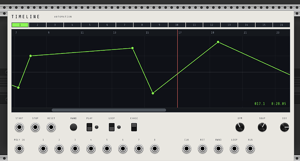The image size is (300, 161).
Task: Select automation lane tab 6
Action: (x=107, y=25)
